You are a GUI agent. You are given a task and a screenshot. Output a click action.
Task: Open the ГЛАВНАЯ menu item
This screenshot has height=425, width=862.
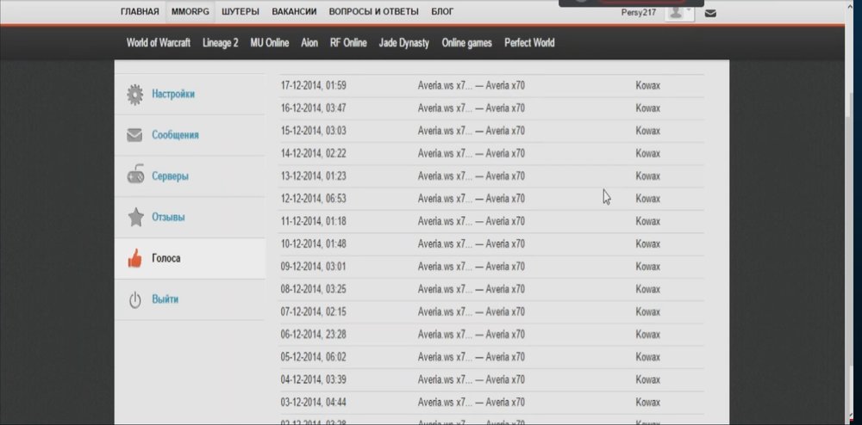[140, 12]
